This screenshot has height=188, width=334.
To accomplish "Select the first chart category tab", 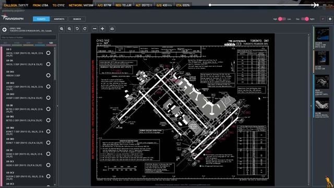I will 5,43.
